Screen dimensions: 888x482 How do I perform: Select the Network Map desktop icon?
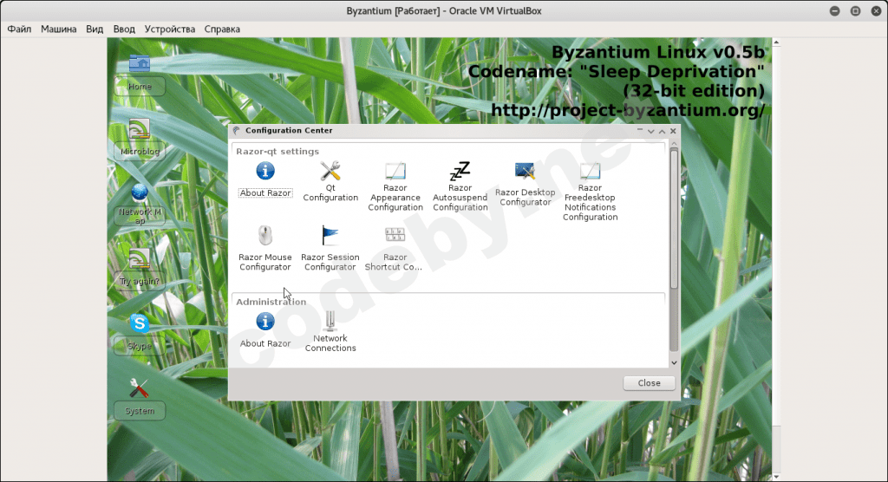tap(140, 204)
